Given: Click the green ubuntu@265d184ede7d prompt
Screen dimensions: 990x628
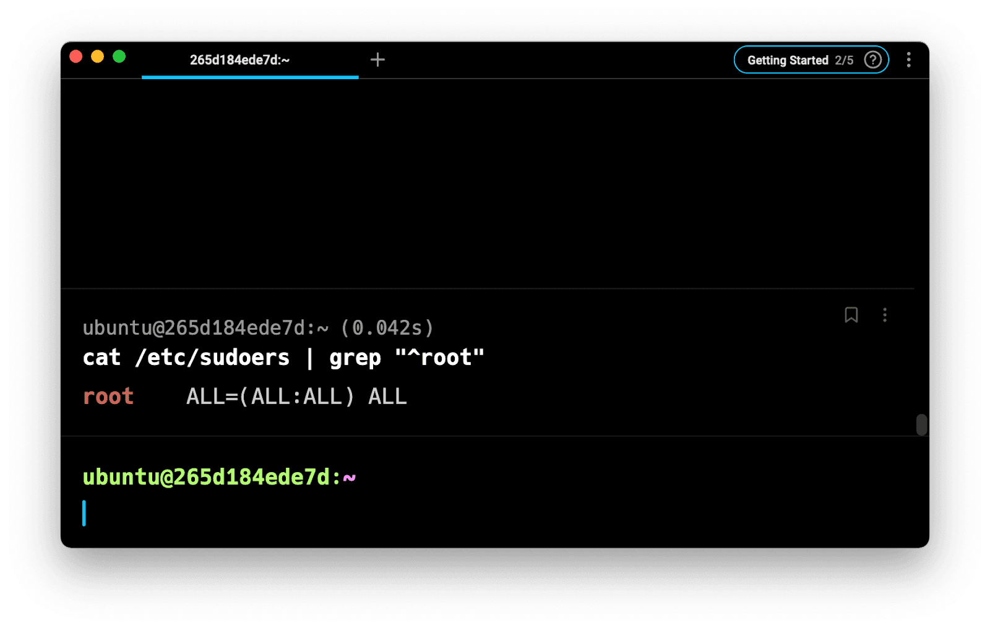Looking at the screenshot, I should [207, 477].
